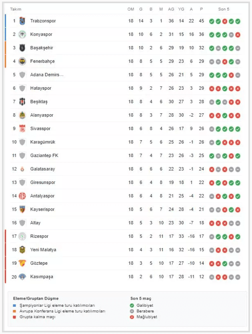
Task: Click the AG column header
Action: [x=171, y=9]
